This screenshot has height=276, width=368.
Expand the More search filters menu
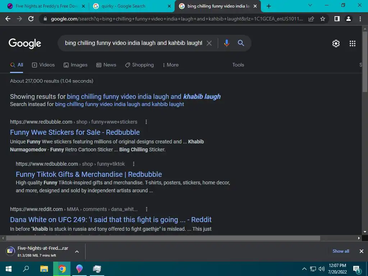171,65
